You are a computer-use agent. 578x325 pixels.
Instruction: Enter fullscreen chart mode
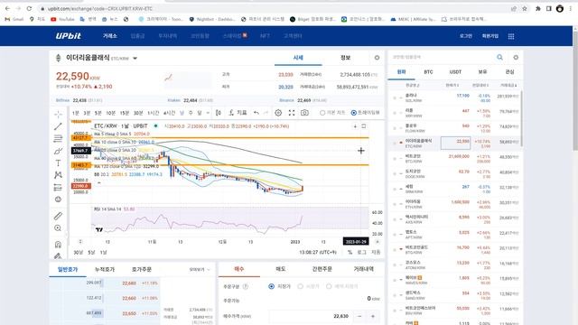click(292, 113)
